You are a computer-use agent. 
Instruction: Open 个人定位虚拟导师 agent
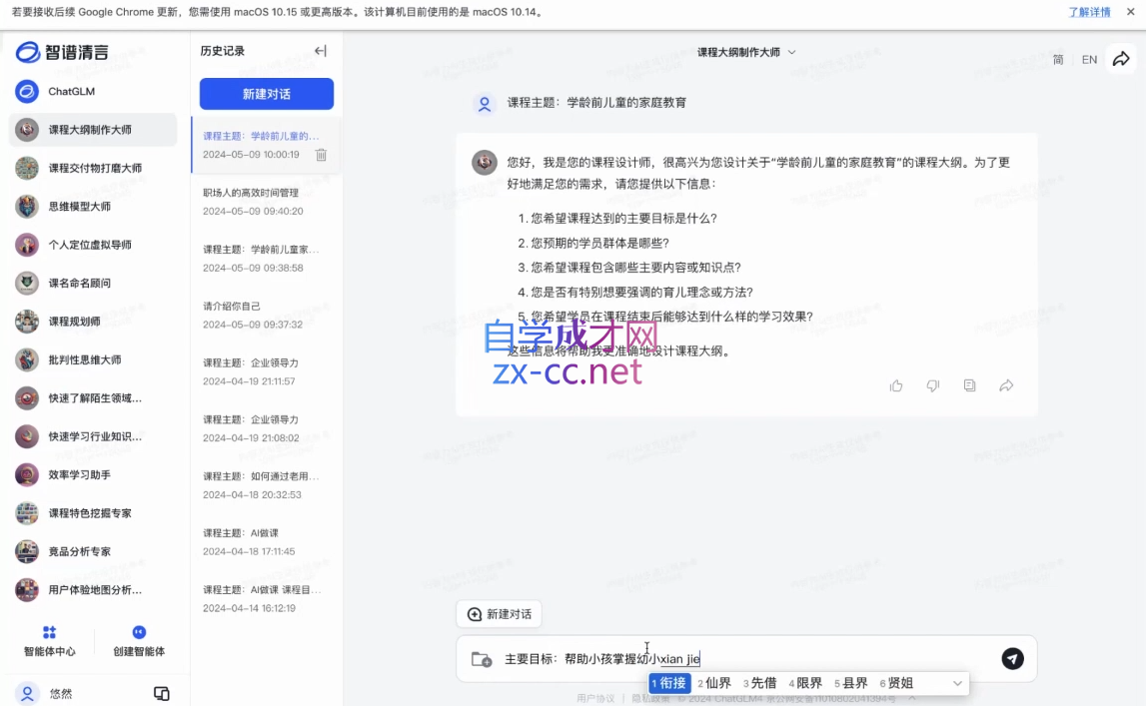93,245
